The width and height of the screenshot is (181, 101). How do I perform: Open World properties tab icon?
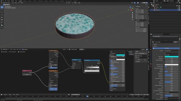pos(151,47)
